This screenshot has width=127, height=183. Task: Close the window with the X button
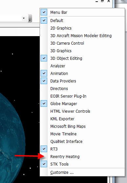109,1
